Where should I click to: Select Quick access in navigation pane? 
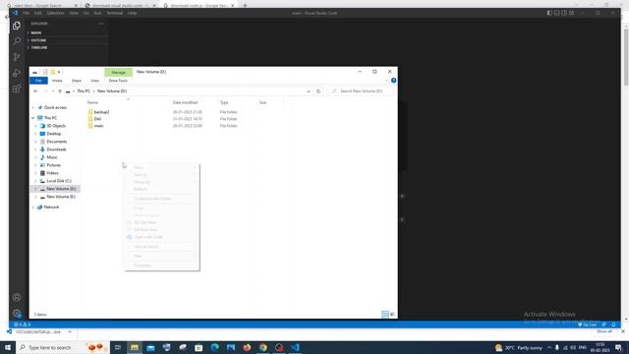click(55, 107)
